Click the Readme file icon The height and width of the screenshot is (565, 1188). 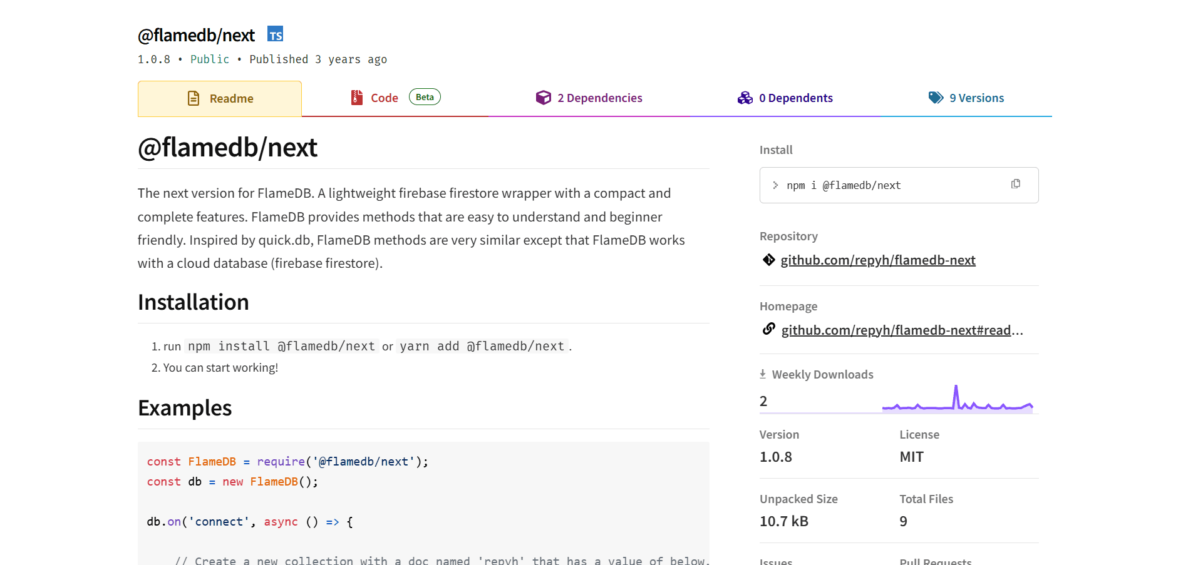tap(194, 98)
